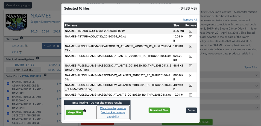This screenshot has width=261, height=126.
Task: Remove the AIRMASSCATEGORIES_ATLANTIS file
Action: [x=190, y=46]
